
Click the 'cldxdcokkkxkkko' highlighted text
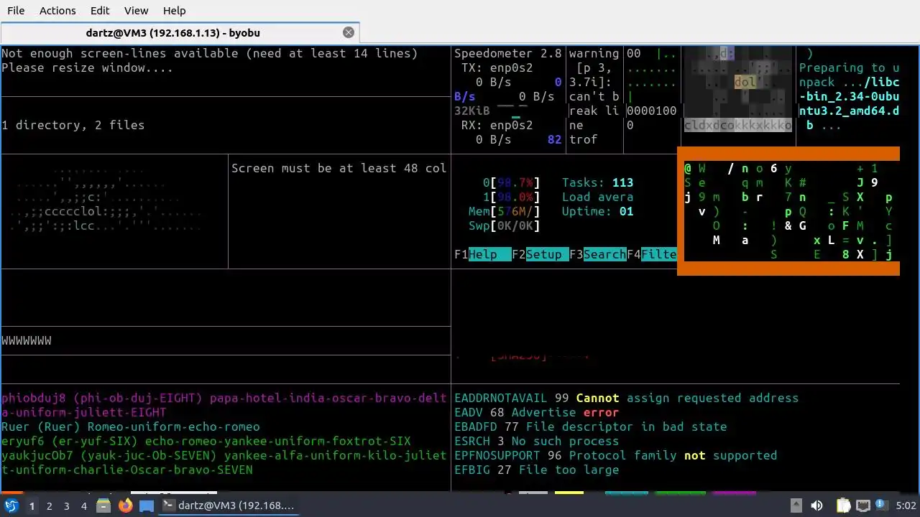tap(737, 125)
